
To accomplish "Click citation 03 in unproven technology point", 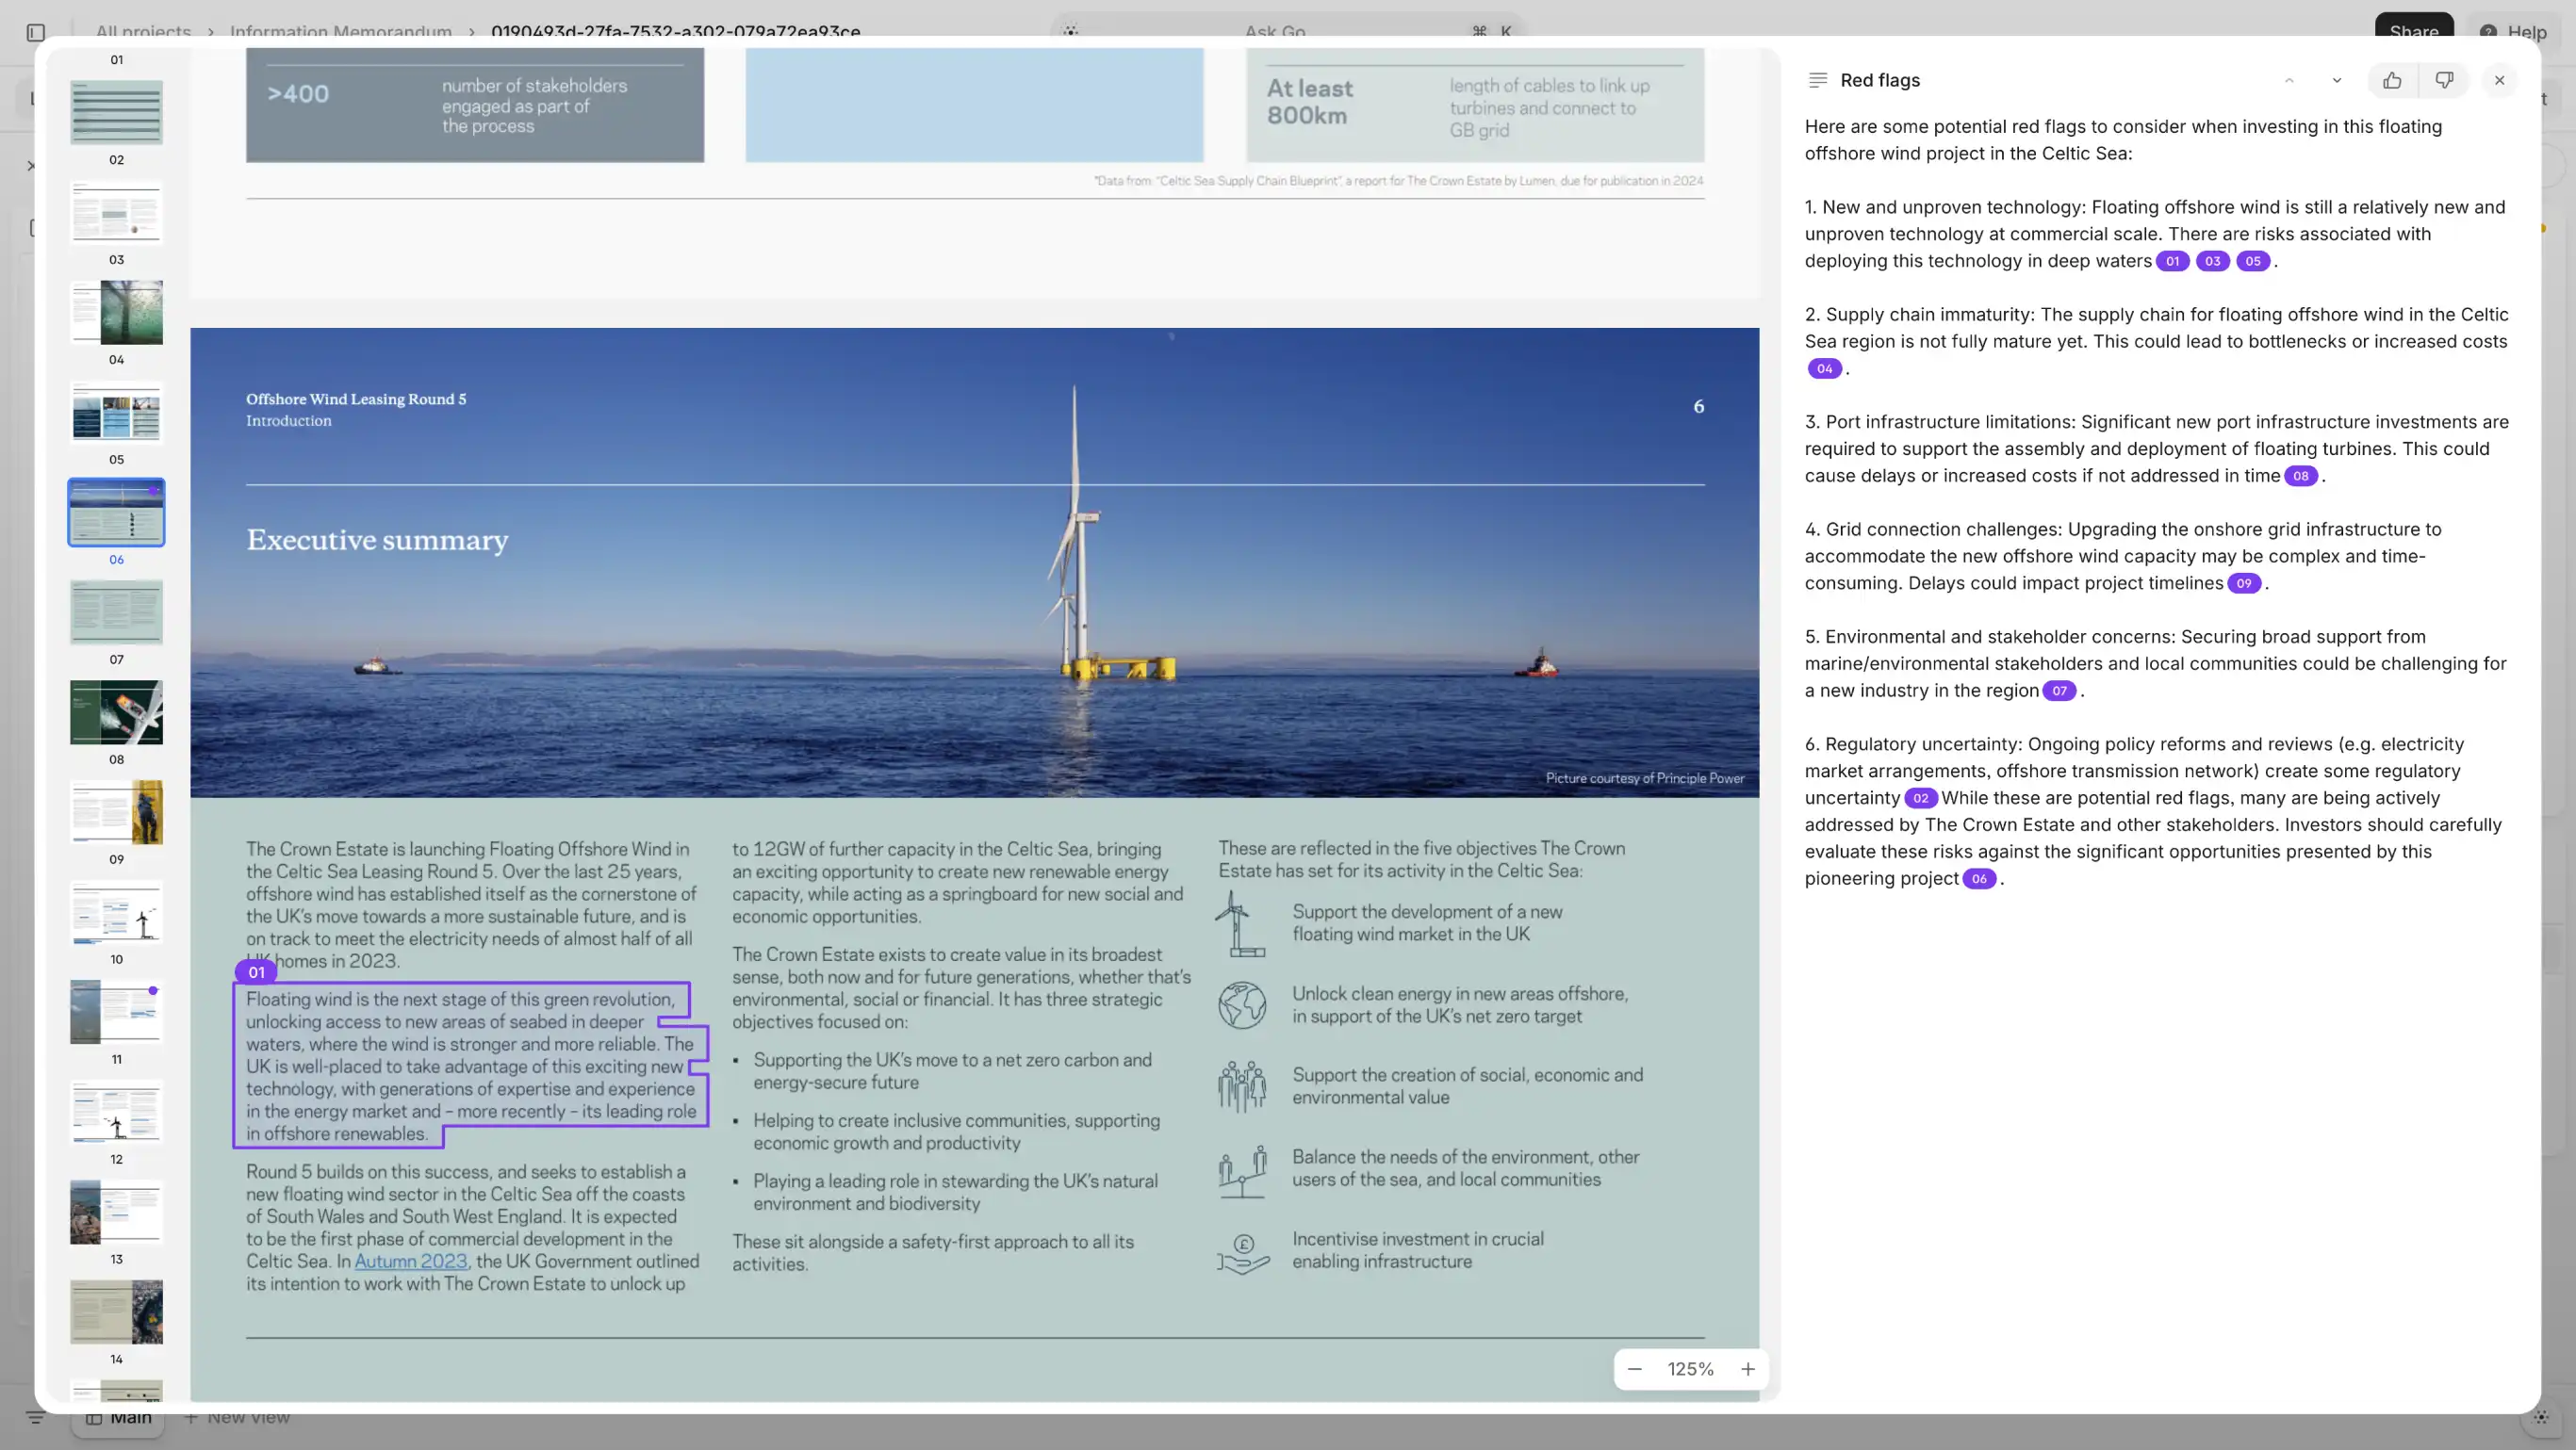I will click(2212, 261).
